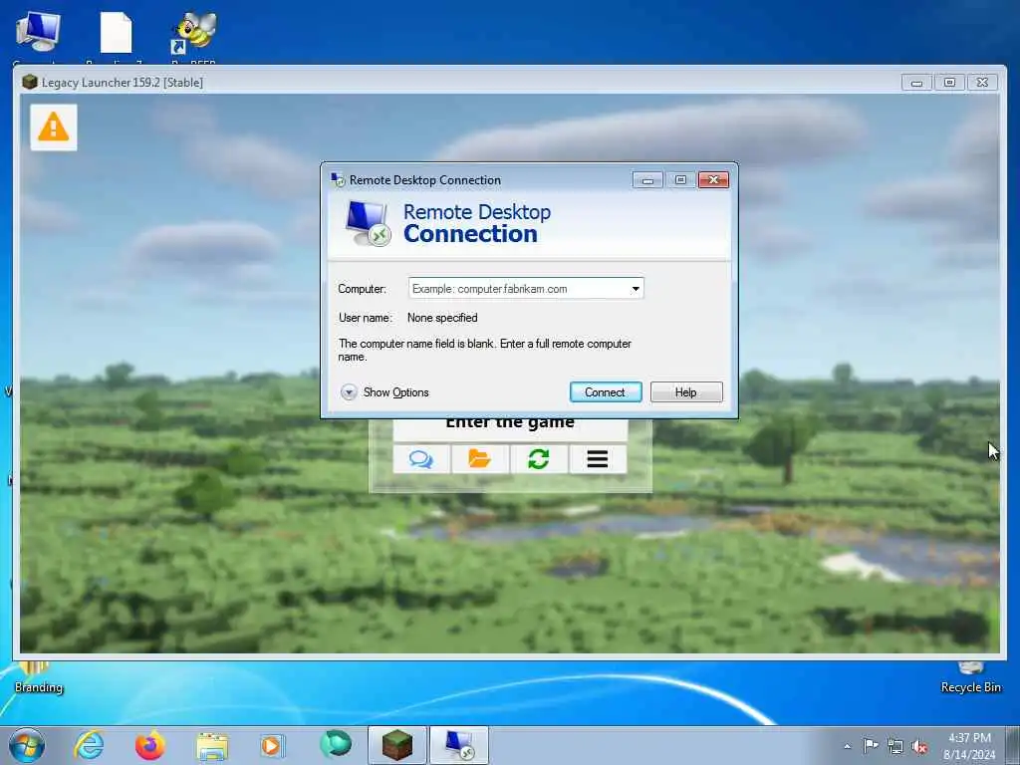1020x765 pixels.
Task: Click the teal round app taskbar icon
Action: [336, 744]
